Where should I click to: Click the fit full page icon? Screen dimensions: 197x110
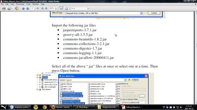(x=66, y=9)
